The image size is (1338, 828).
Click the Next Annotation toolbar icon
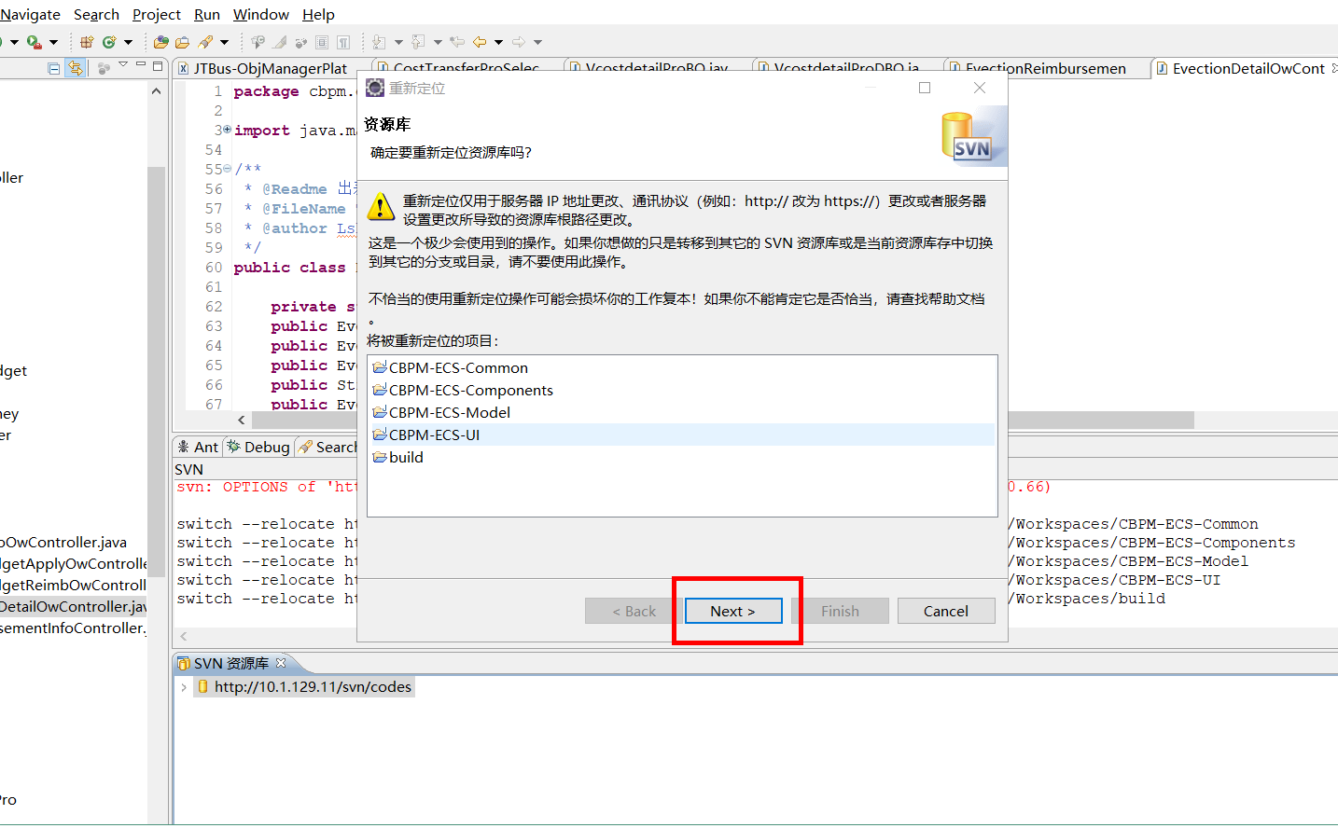pos(378,42)
